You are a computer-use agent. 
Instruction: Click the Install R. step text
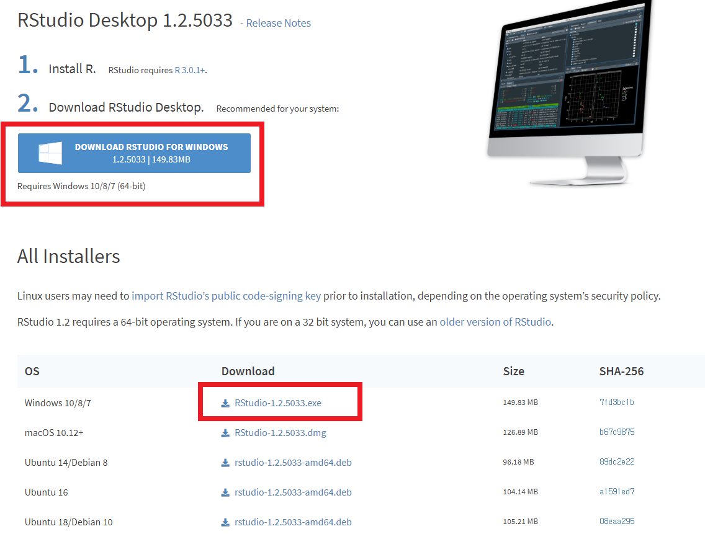click(73, 69)
